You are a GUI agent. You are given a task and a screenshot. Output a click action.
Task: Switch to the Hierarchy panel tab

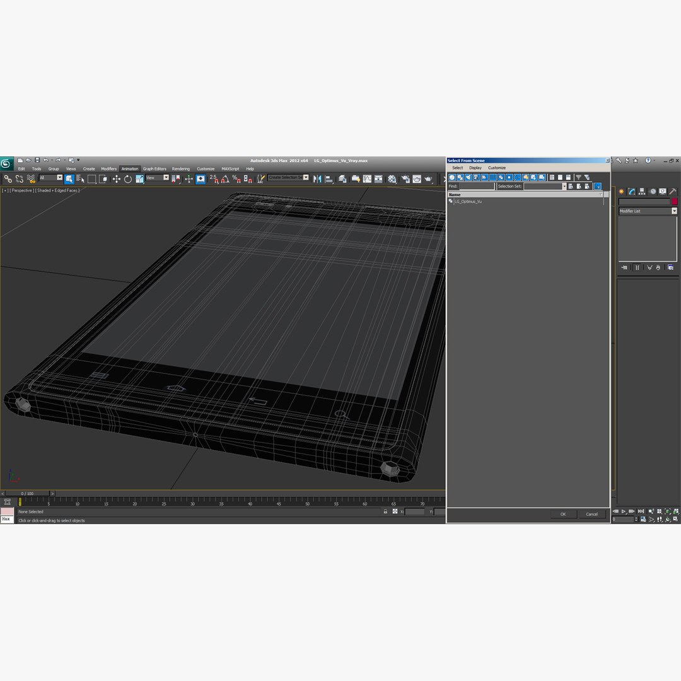point(642,191)
